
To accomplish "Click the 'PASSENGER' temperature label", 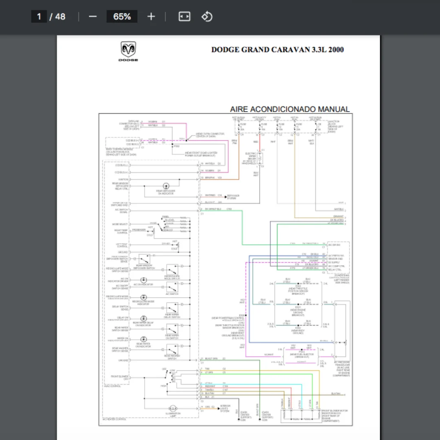I will 139,230.
